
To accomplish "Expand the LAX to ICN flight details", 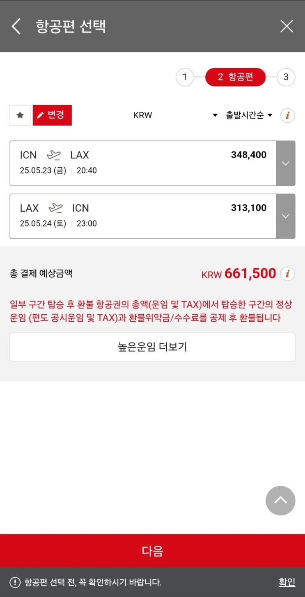I will click(x=286, y=216).
